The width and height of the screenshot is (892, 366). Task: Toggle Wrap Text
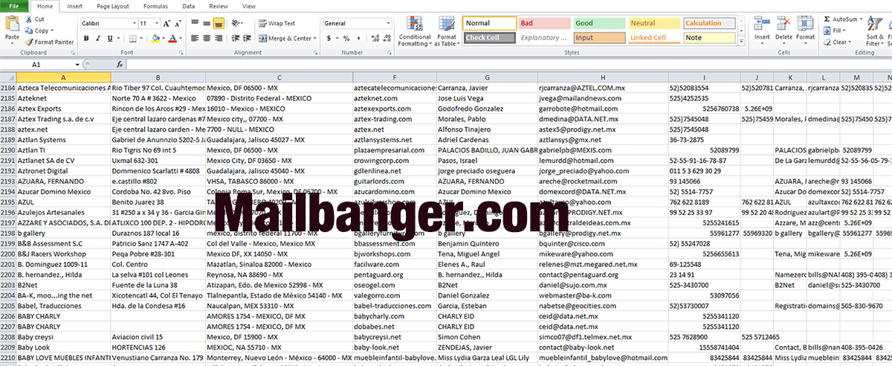277,23
